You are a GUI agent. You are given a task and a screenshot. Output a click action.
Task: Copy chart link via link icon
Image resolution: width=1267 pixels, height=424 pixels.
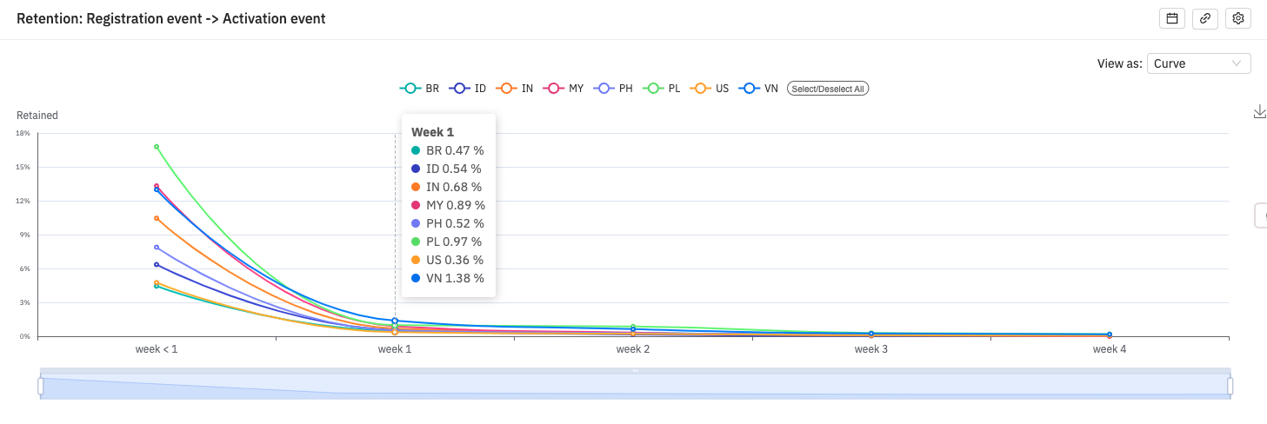click(1205, 18)
